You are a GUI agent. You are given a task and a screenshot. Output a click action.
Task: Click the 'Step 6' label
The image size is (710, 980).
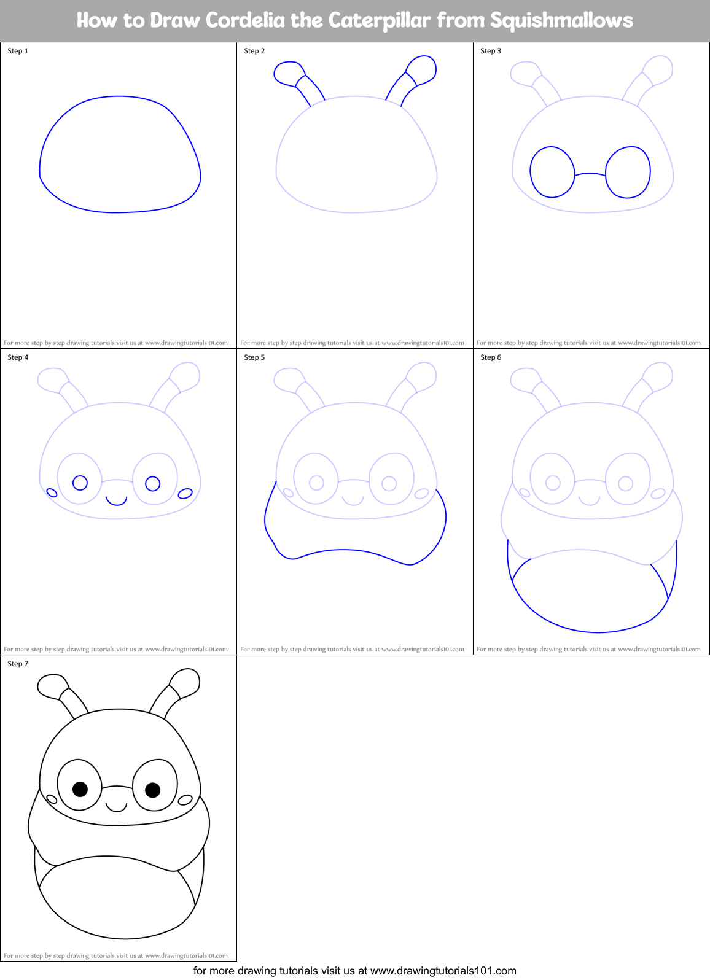(491, 357)
